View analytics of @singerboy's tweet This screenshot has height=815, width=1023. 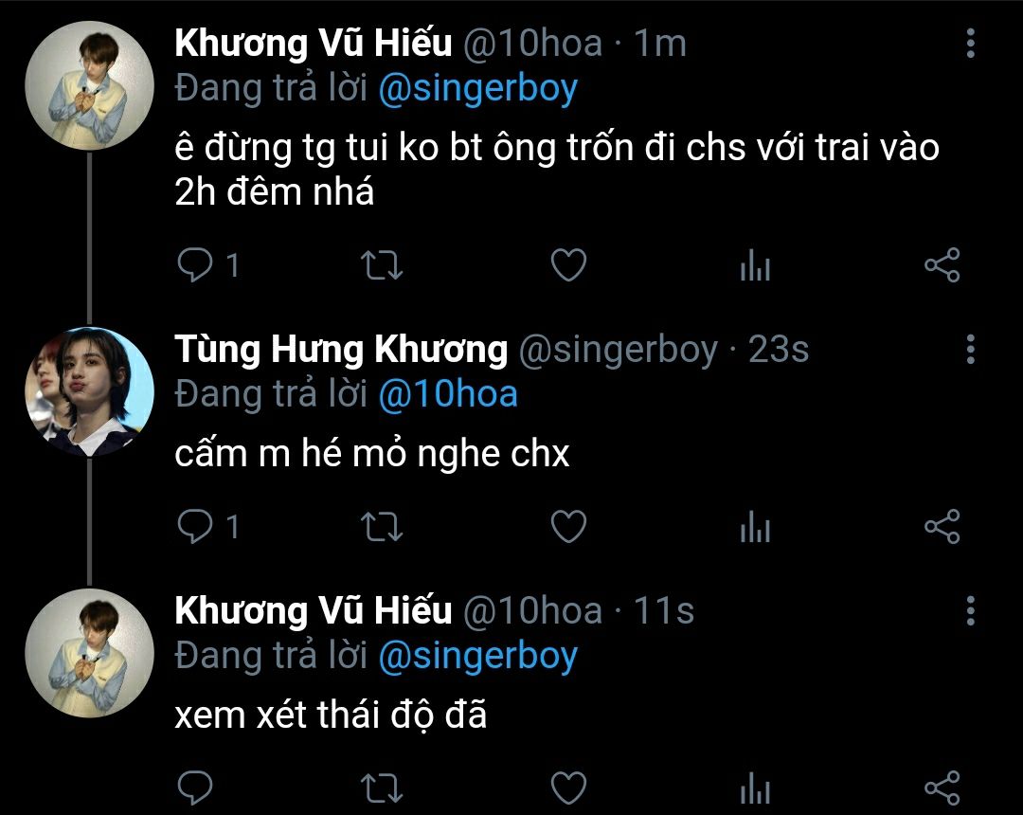tap(755, 529)
